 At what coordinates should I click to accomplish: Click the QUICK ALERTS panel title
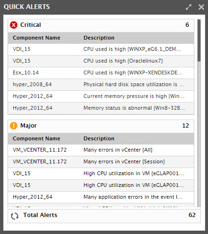coord(27,7)
